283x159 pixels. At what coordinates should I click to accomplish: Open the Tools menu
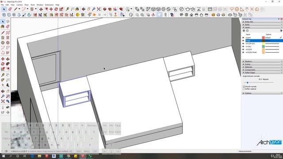pyautogui.click(x=33, y=5)
